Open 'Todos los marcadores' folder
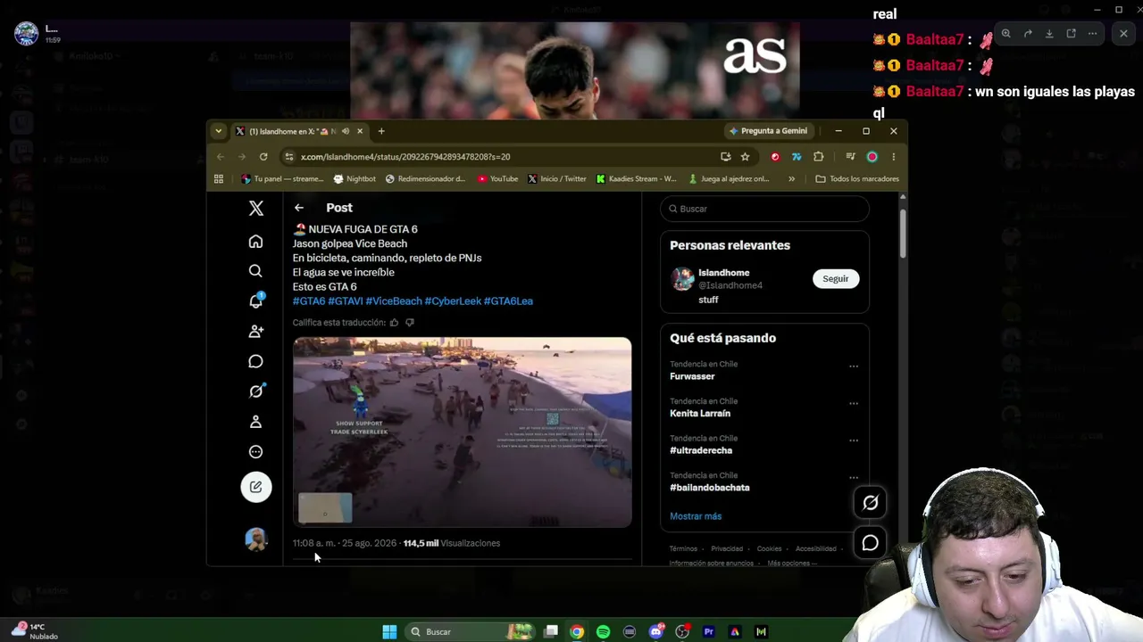Screen dimensions: 1143x642 click(x=857, y=179)
